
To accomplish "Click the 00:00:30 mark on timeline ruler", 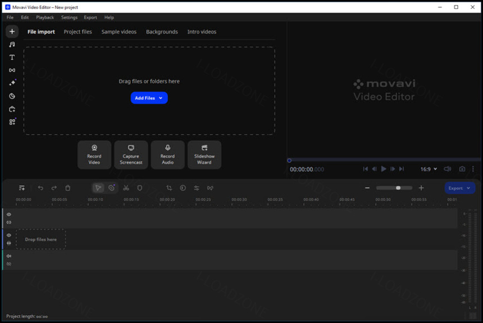I will (x=239, y=200).
